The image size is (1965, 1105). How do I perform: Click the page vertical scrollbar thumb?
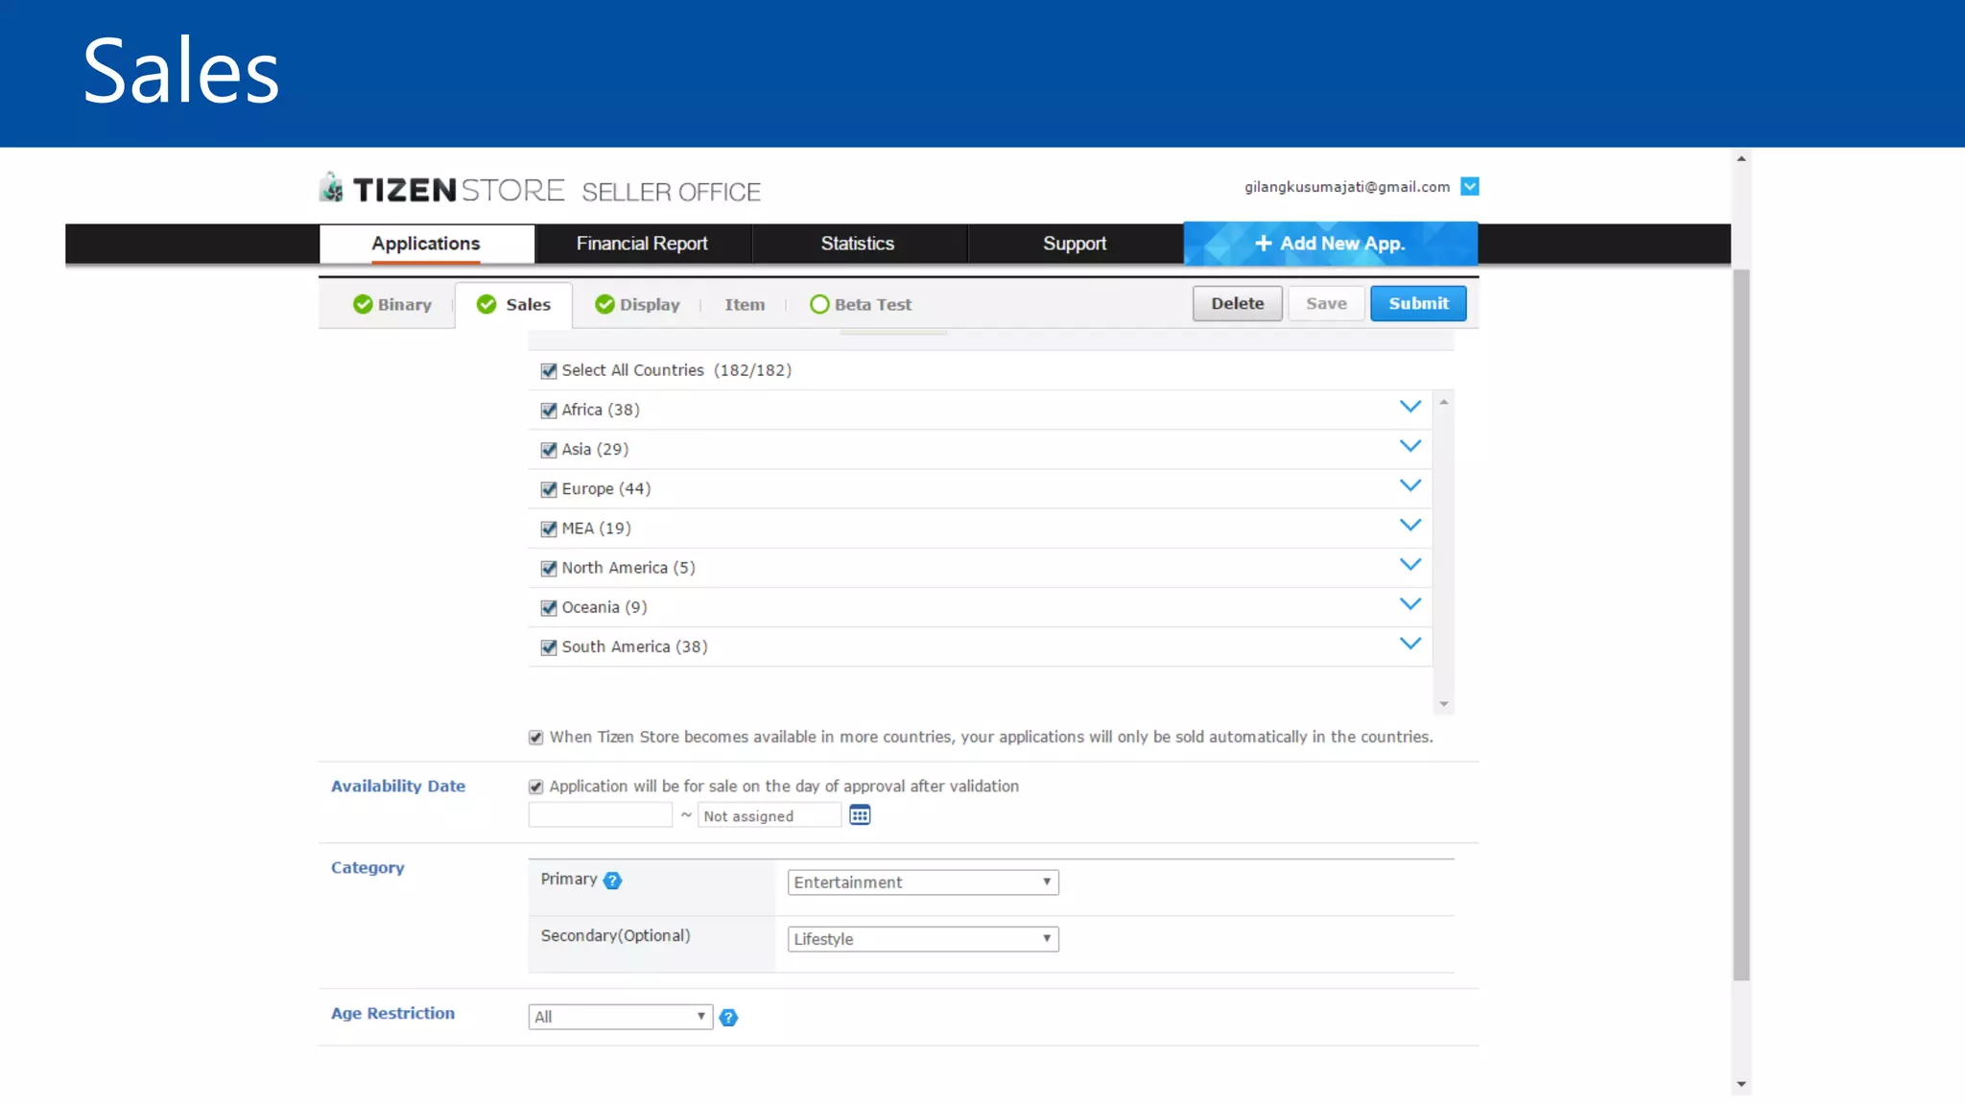click(x=1740, y=623)
